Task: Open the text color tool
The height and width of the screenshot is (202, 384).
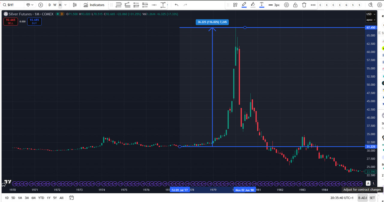Action: click(262, 5)
